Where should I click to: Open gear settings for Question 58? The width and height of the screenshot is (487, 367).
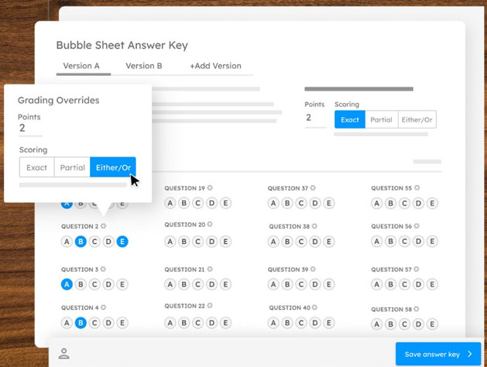(x=417, y=310)
